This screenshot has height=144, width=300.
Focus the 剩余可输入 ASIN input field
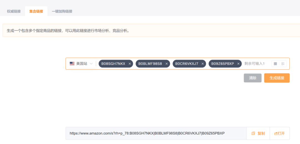(x=255, y=64)
